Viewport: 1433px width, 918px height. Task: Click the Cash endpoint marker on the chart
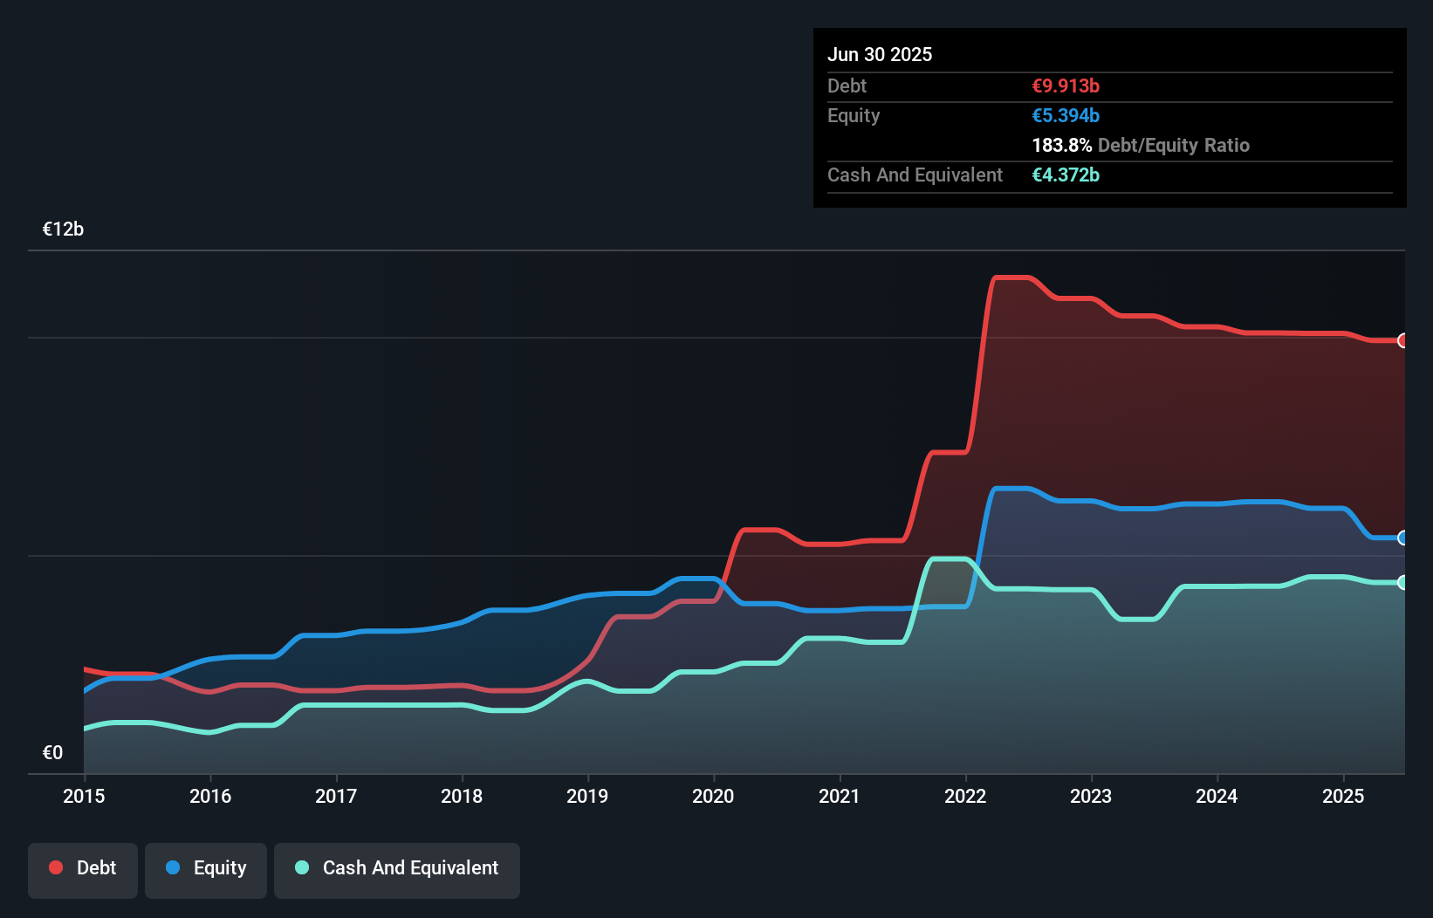[1402, 582]
